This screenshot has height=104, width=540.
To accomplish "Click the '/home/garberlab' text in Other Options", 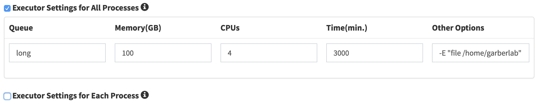I will (x=492, y=53).
